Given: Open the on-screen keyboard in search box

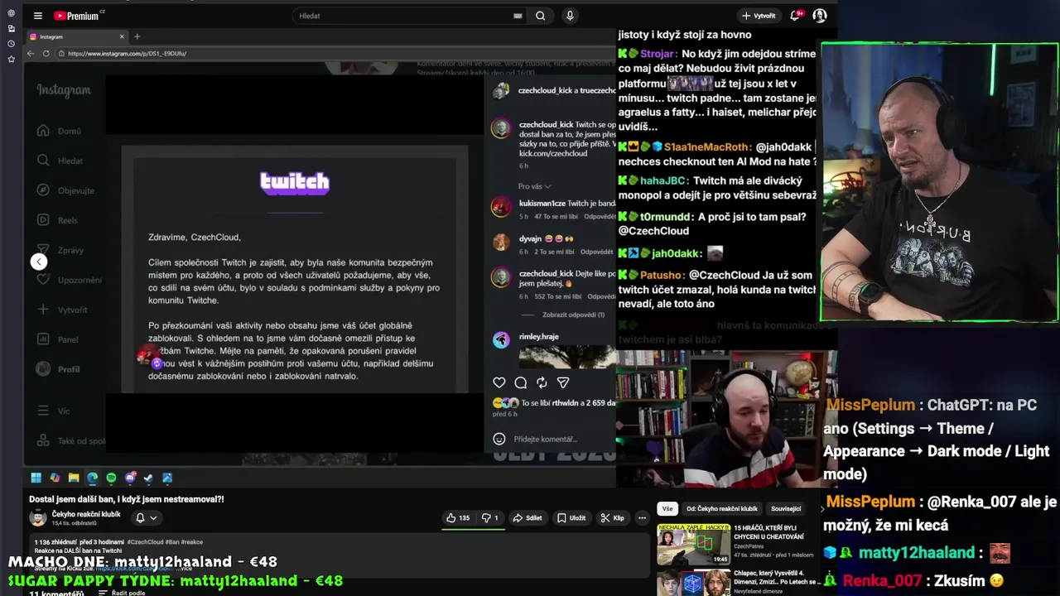Looking at the screenshot, I should (x=518, y=16).
